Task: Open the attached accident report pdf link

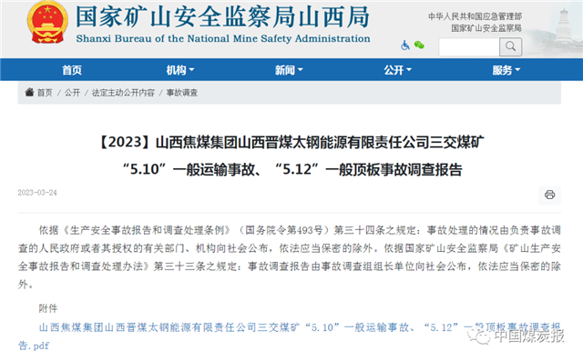Action: click(x=289, y=336)
